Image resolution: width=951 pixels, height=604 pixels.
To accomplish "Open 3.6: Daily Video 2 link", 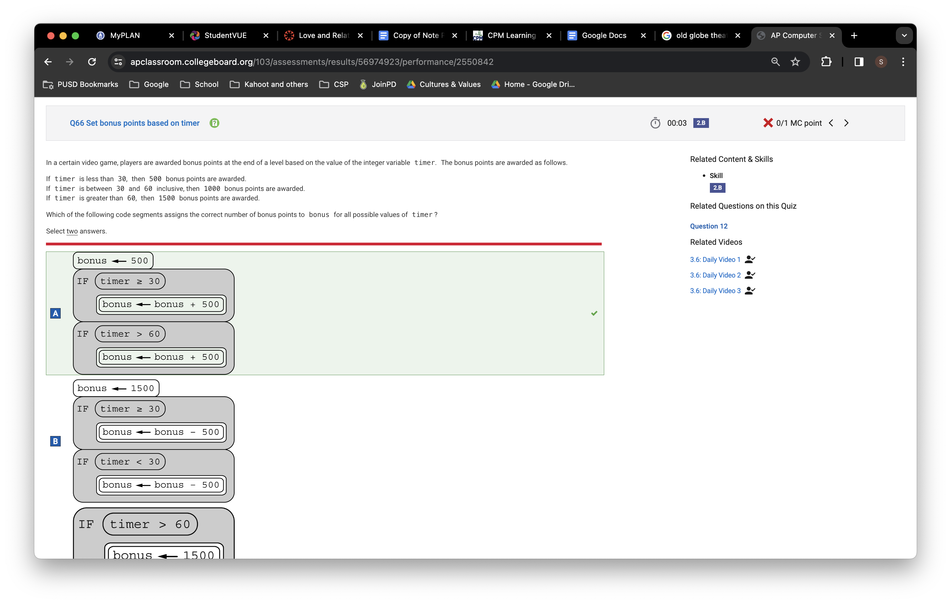I will tap(715, 275).
